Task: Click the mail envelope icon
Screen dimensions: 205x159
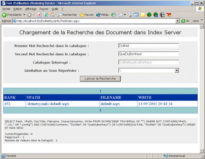Action: coord(121,15)
